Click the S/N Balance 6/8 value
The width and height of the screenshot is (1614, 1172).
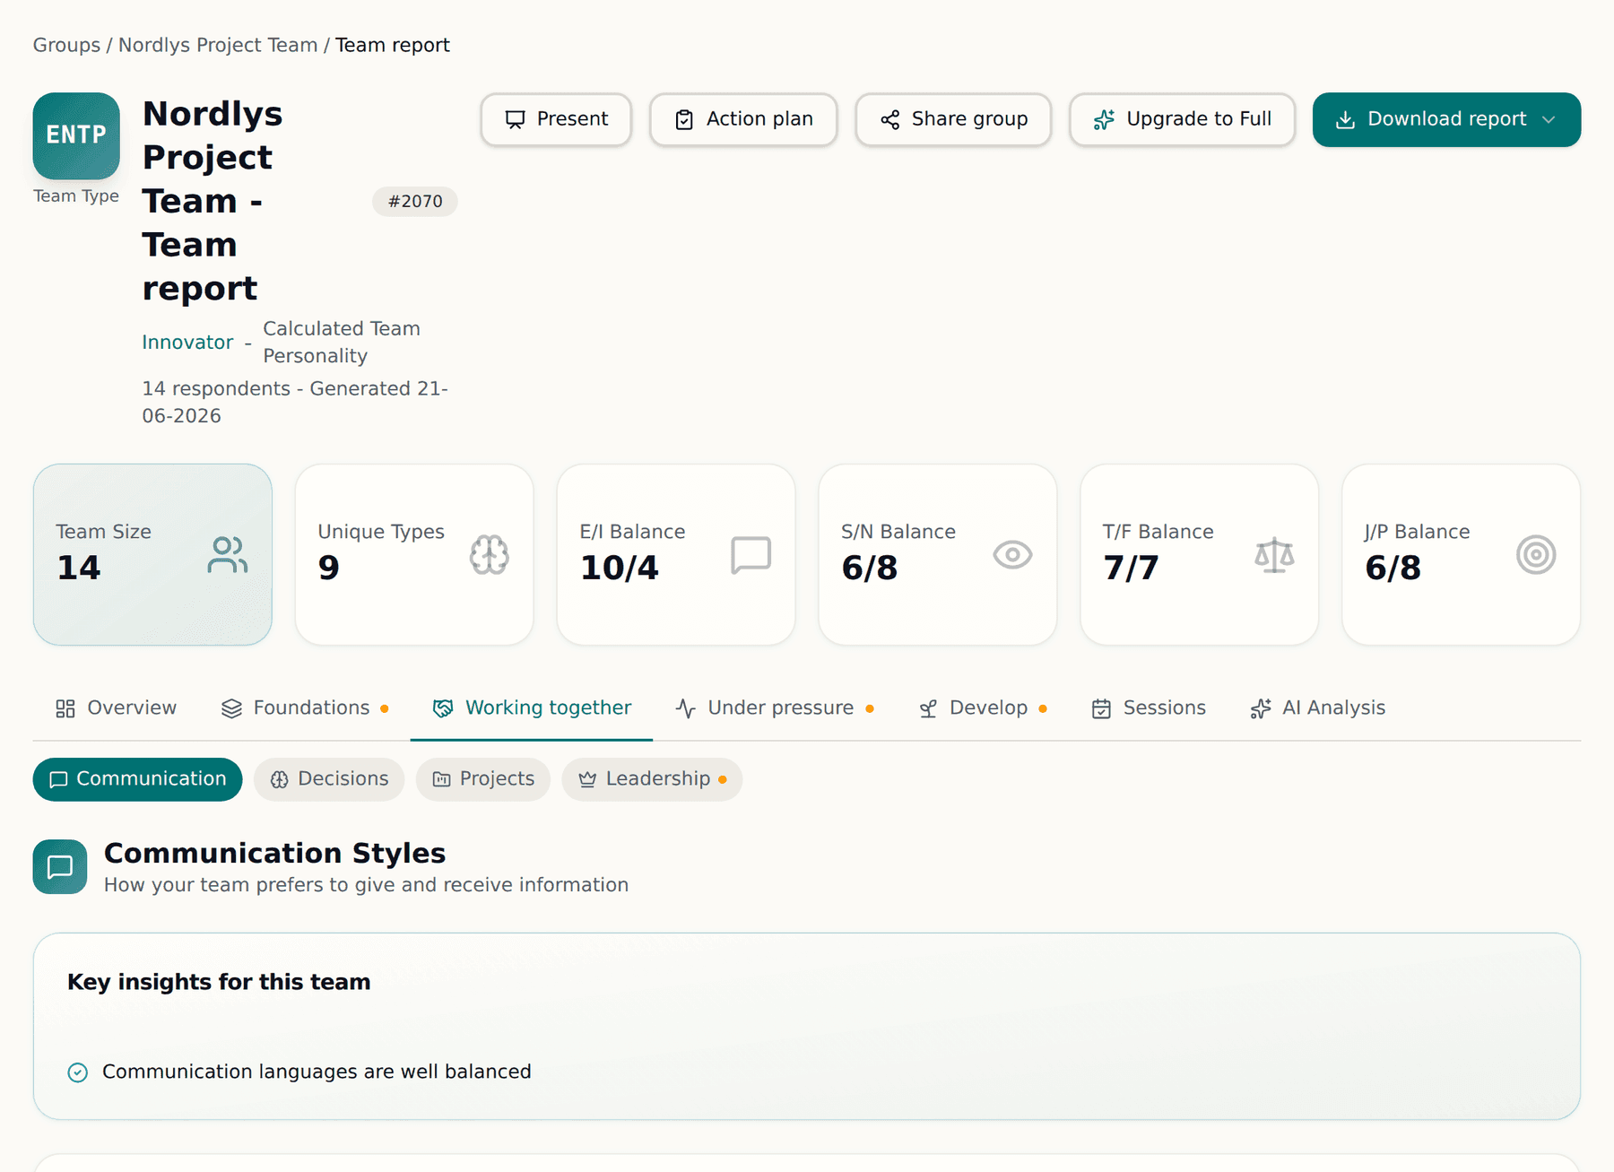pos(870,568)
